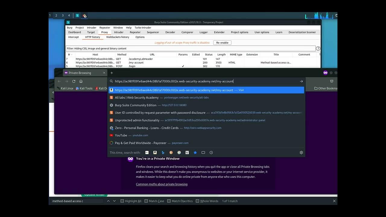
Task: Open search settings gear icon
Action: coord(301,153)
